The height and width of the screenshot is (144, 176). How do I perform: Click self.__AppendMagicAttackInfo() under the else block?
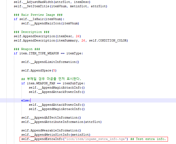tap(57, 109)
